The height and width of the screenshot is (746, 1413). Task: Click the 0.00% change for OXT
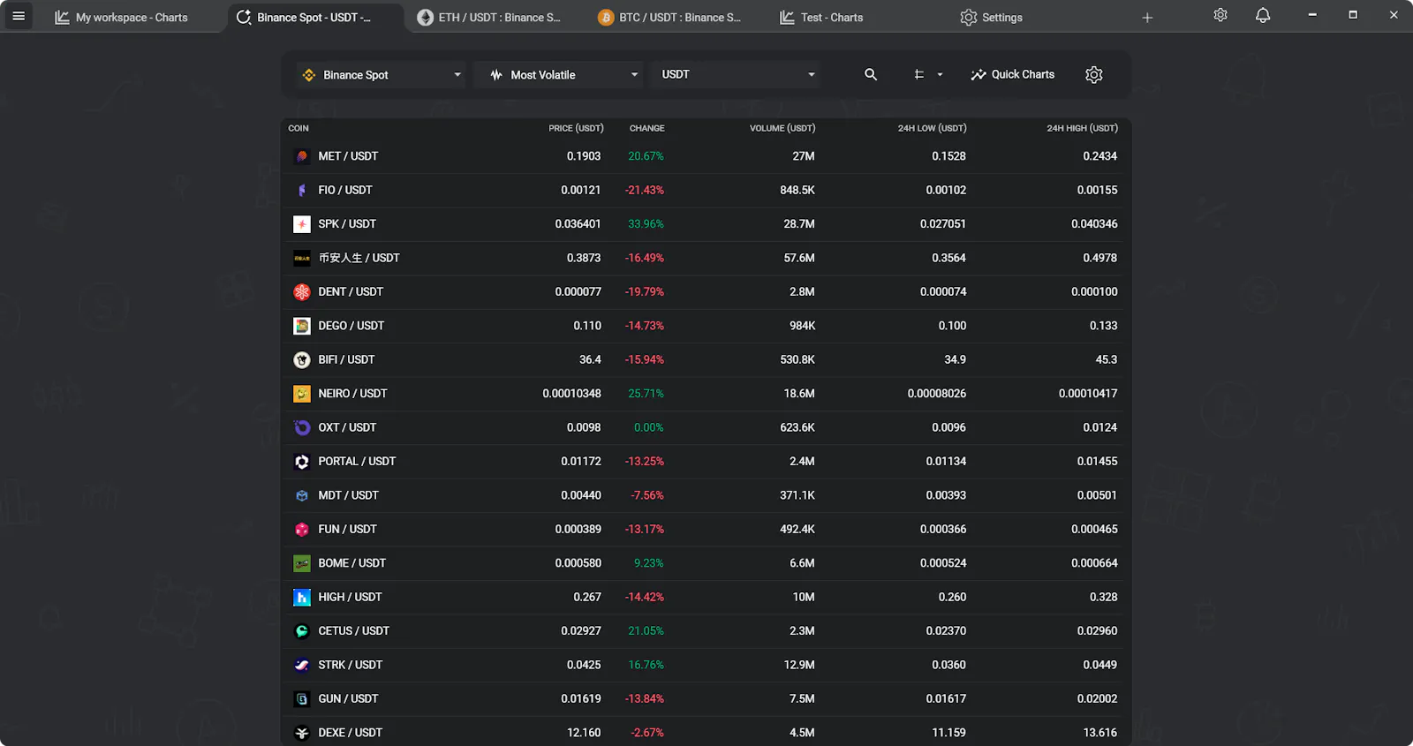649,427
